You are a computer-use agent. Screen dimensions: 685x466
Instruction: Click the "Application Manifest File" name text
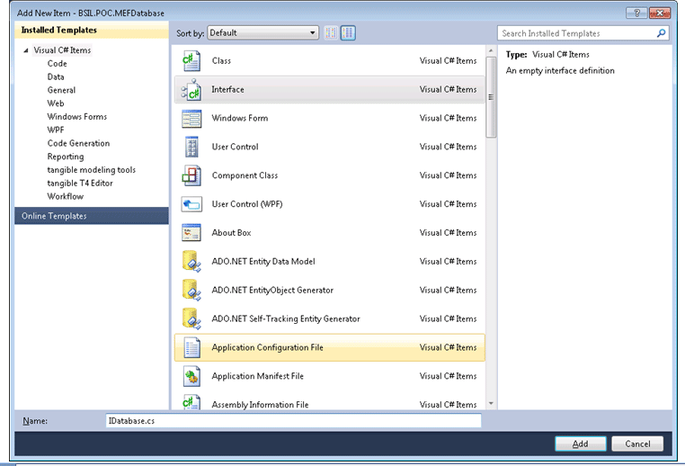pyautogui.click(x=257, y=376)
